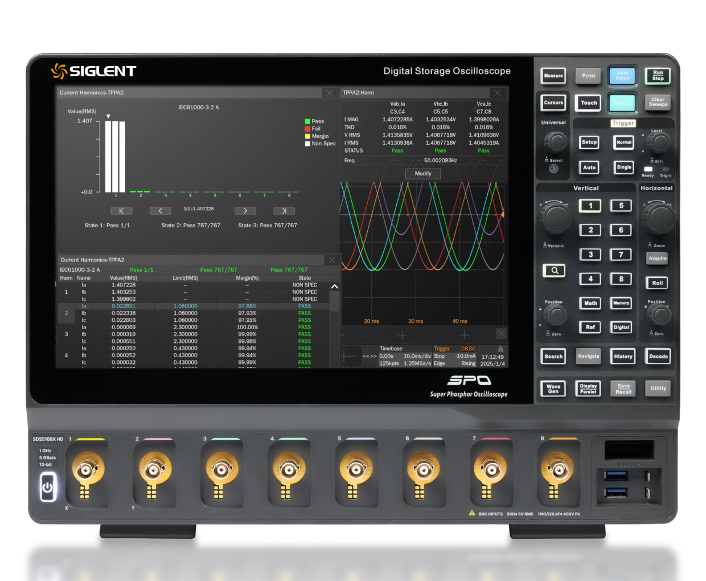
Task: Select the Timebase box in the status bar
Action: click(405, 356)
